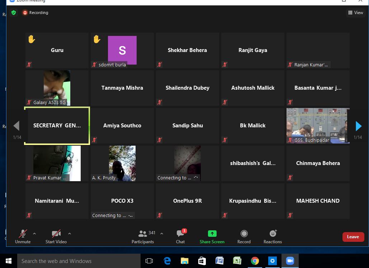369x268 pixels.
Task: Click muted mic icon on Chinmaya Behera tile
Action: coord(290,178)
